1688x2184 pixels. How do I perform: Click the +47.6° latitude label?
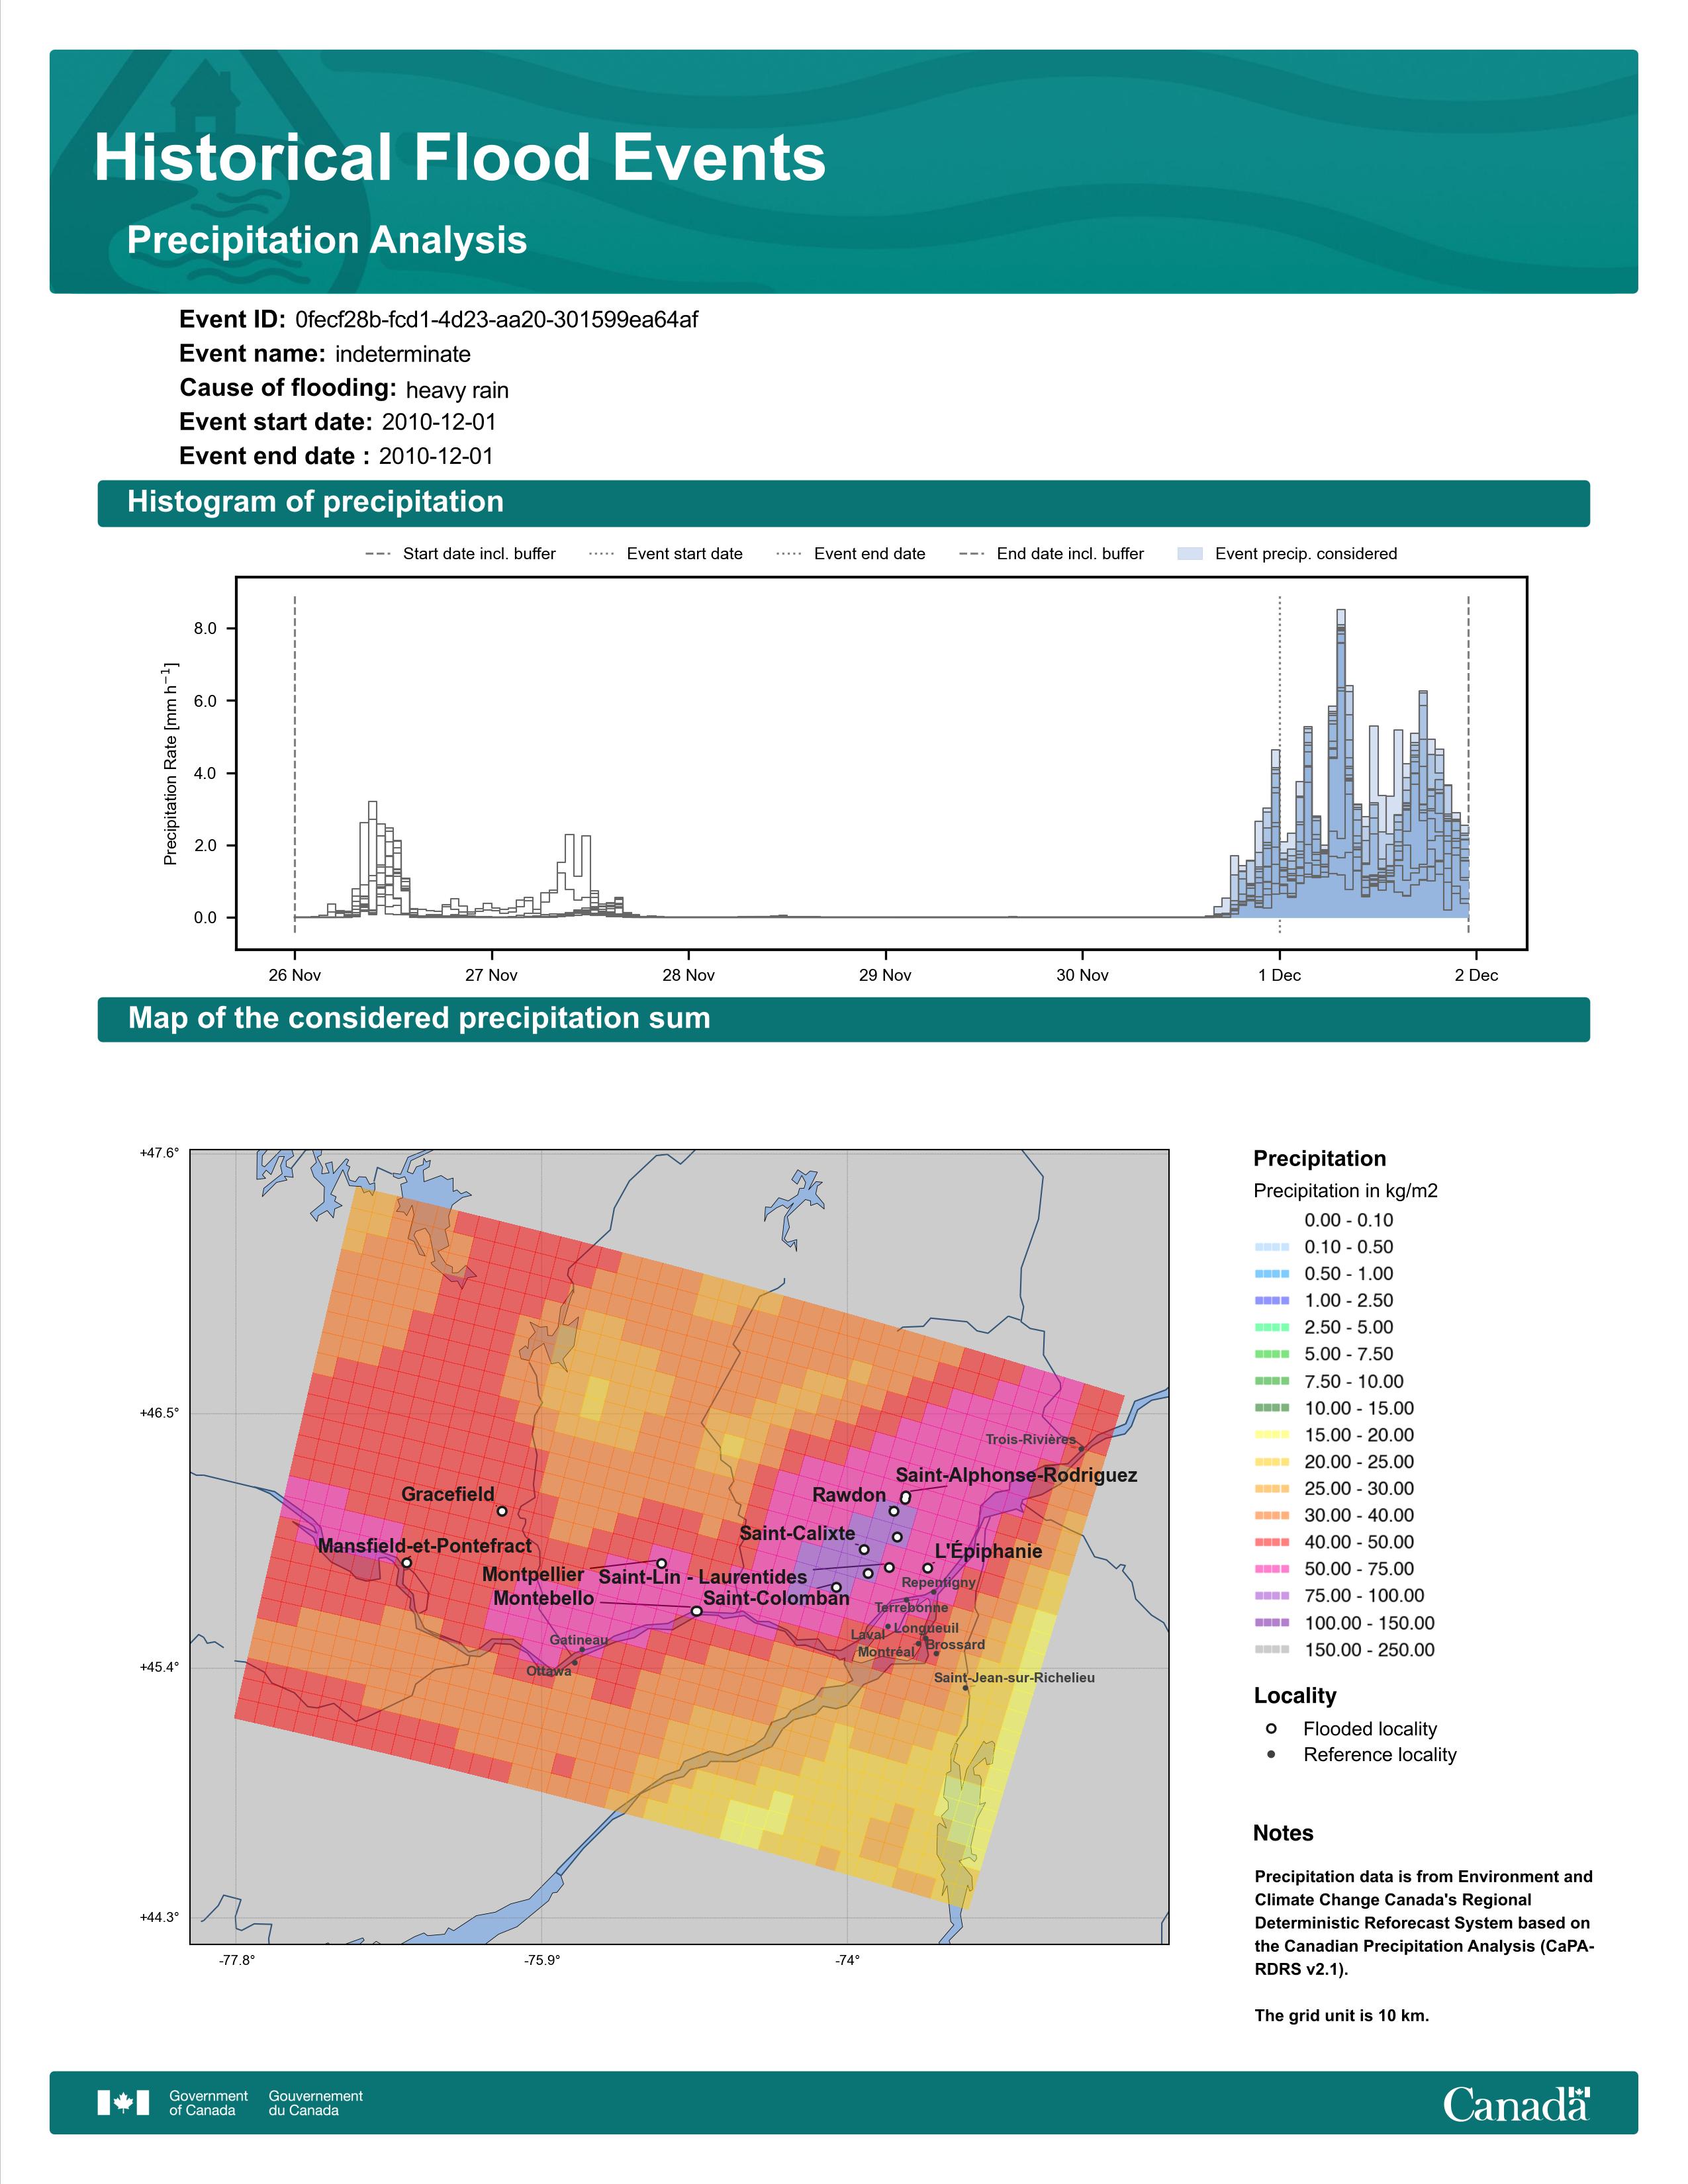(159, 1153)
